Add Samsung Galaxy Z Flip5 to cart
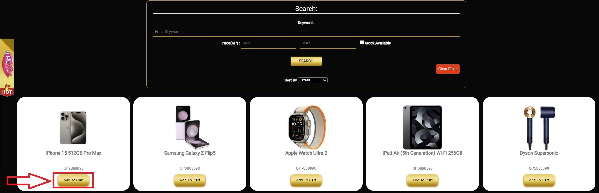599x193 pixels. click(x=190, y=180)
